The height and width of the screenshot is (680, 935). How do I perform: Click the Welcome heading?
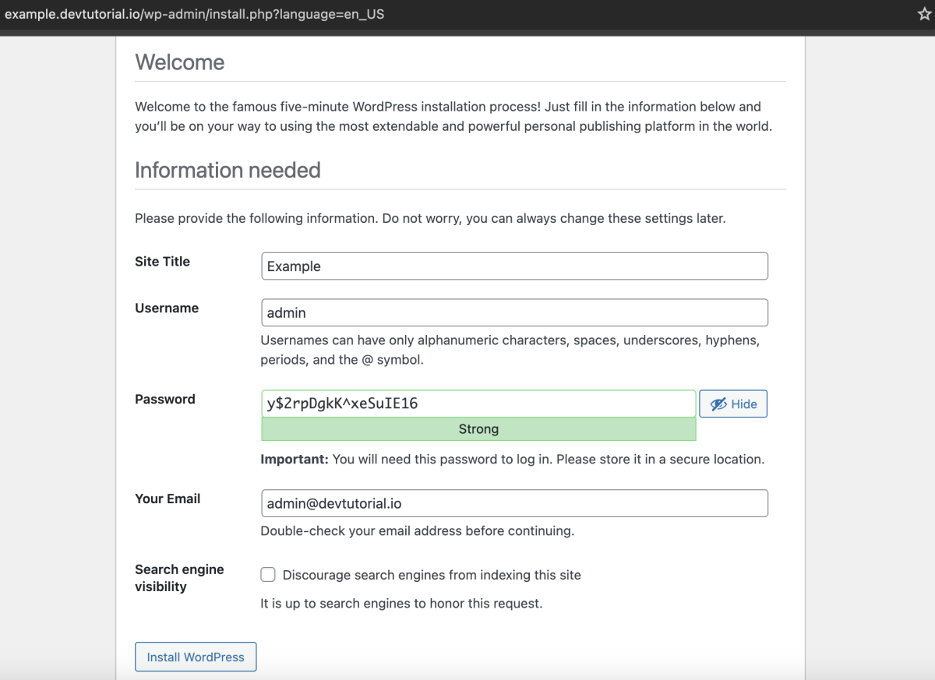point(180,62)
